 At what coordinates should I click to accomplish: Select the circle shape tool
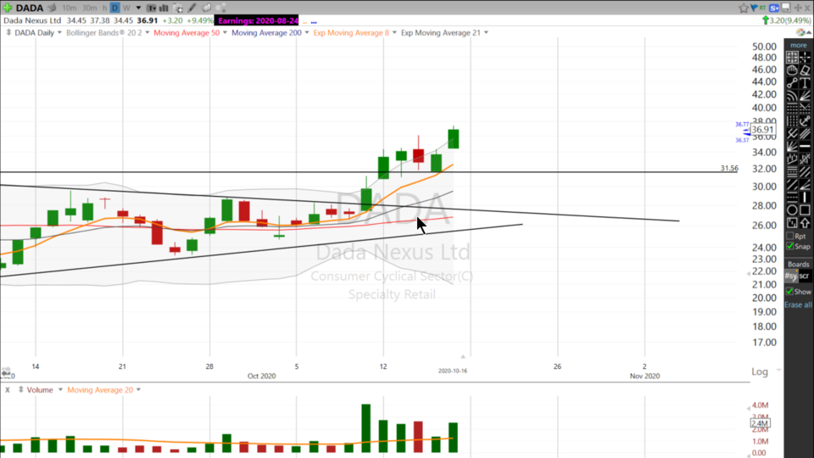tap(792, 209)
